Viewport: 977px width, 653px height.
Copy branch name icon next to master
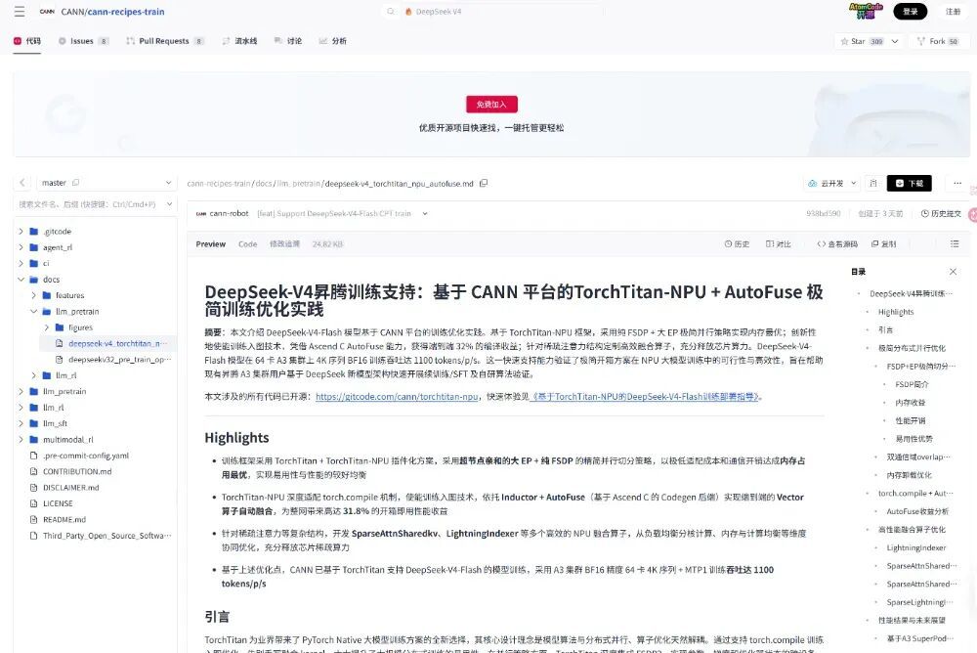[76, 183]
